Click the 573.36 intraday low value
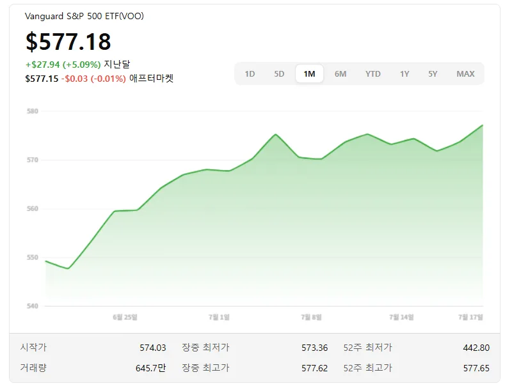Image resolution: width=505 pixels, height=386 pixels. click(x=315, y=348)
